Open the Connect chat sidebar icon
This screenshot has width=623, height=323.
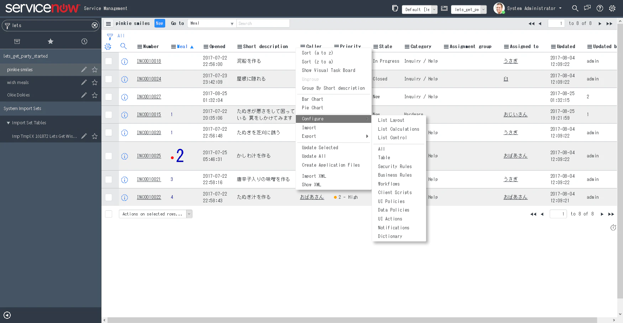coord(587,8)
